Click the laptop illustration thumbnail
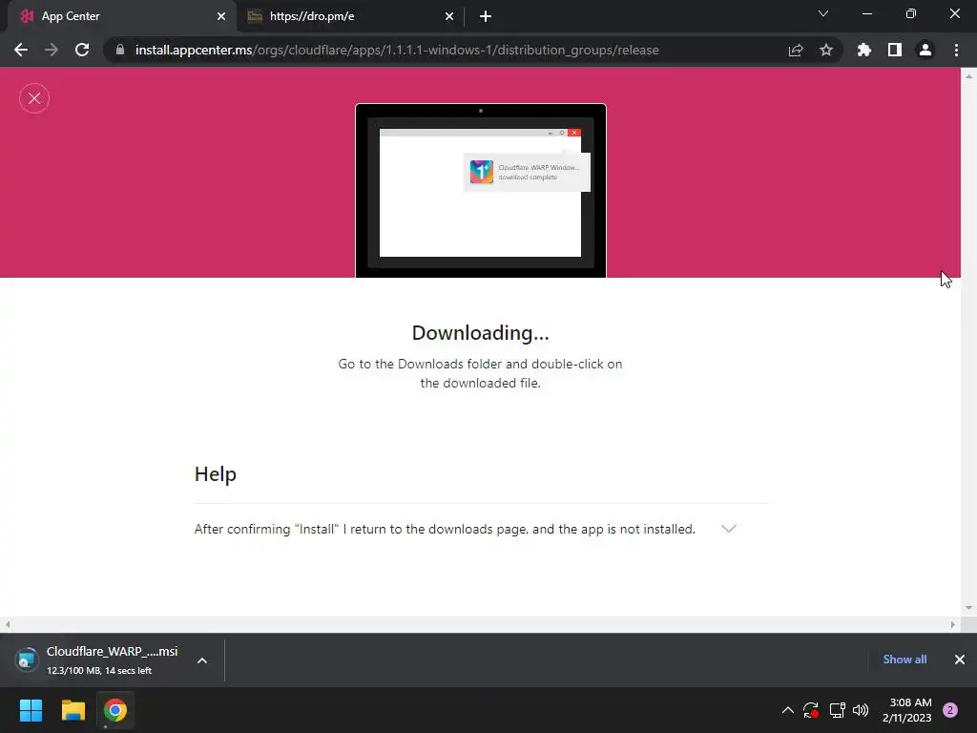 pos(481,190)
